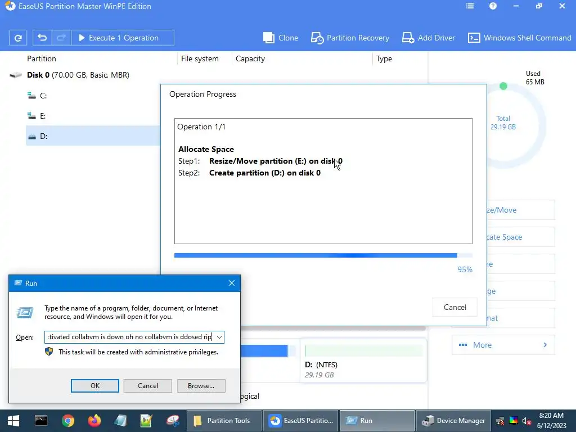The width and height of the screenshot is (576, 432).
Task: Click the Capacity column header
Action: (250, 58)
